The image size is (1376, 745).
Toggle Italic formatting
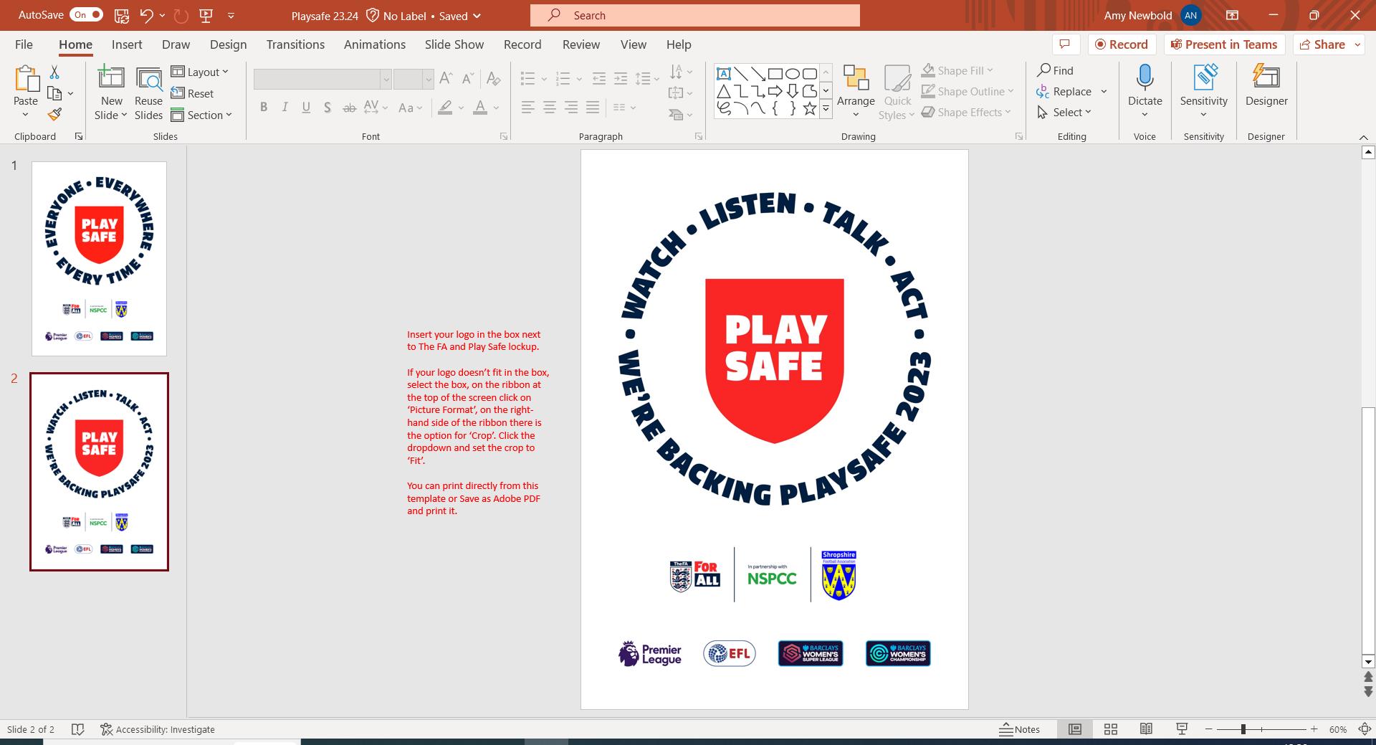tap(285, 108)
